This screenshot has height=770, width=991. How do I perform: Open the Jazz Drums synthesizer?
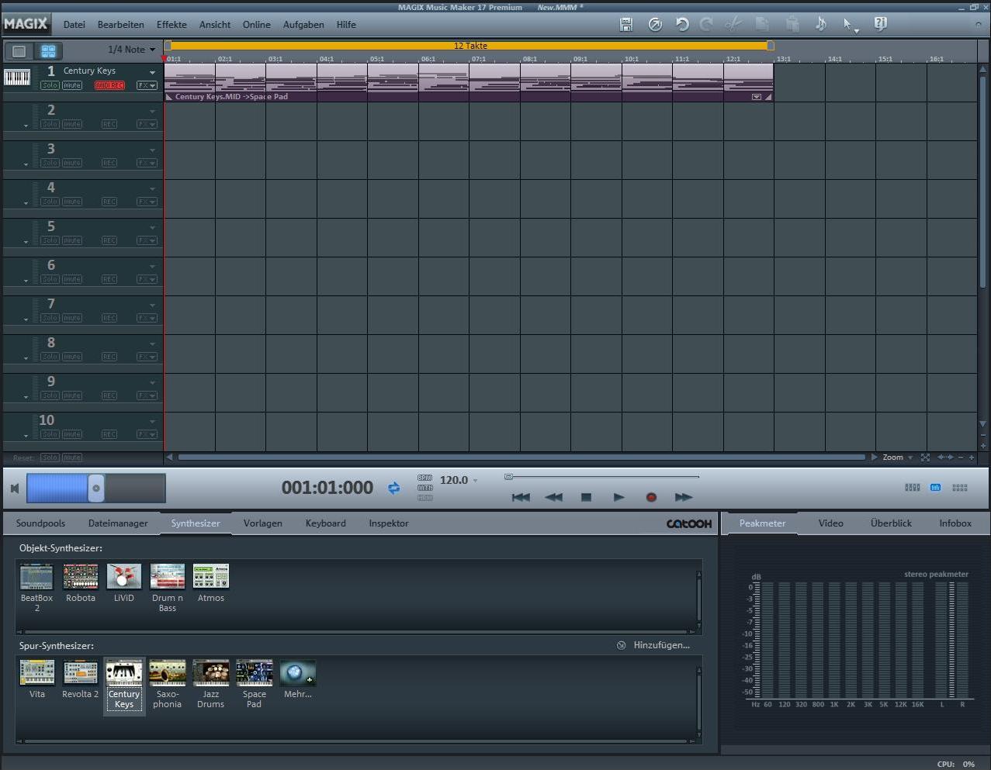coord(210,672)
